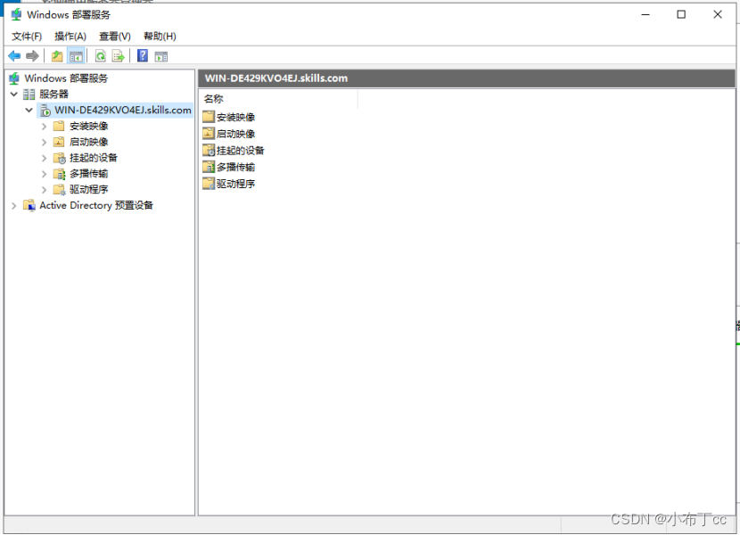The width and height of the screenshot is (740, 535).
Task: Collapse the WIN-DE429KVO4EJ.skills.com server node
Action: click(x=29, y=111)
